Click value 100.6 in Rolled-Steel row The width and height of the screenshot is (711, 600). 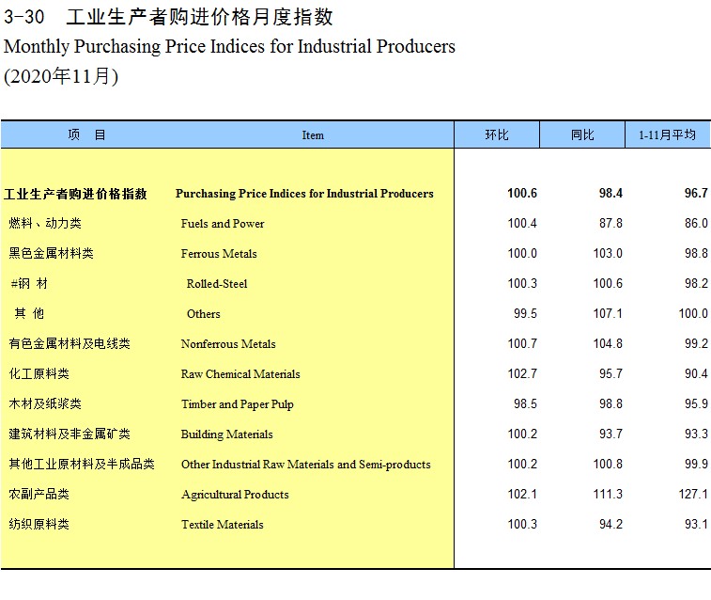pos(608,284)
